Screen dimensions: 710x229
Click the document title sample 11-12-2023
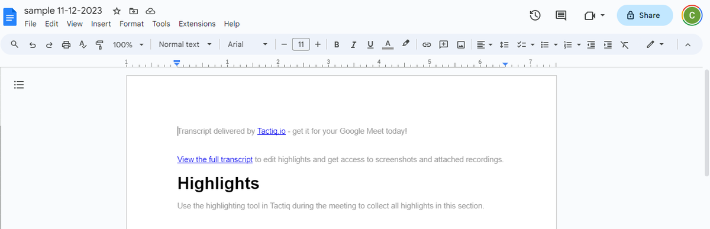(x=63, y=11)
